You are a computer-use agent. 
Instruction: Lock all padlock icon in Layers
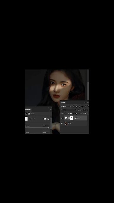76,114
